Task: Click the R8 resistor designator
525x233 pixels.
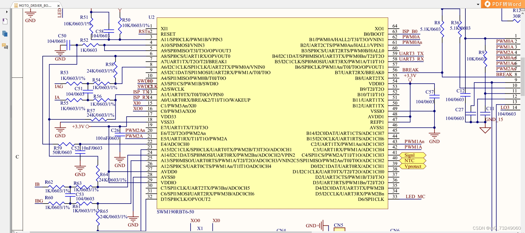Action: click(x=437, y=23)
